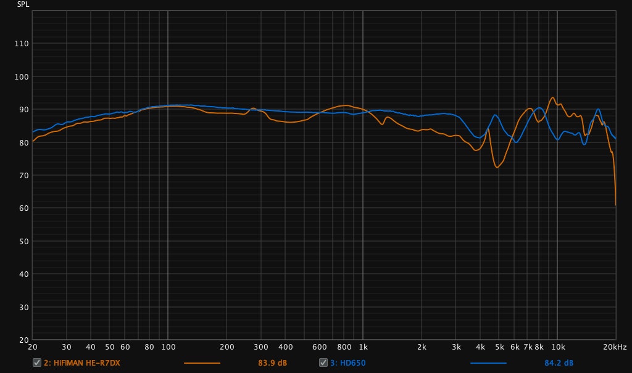
Task: Click the 83.9 dB readout value
Action: (272, 363)
